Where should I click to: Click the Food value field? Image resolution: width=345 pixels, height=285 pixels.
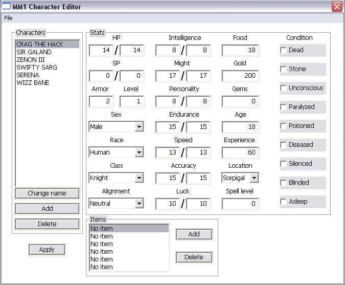click(x=241, y=50)
